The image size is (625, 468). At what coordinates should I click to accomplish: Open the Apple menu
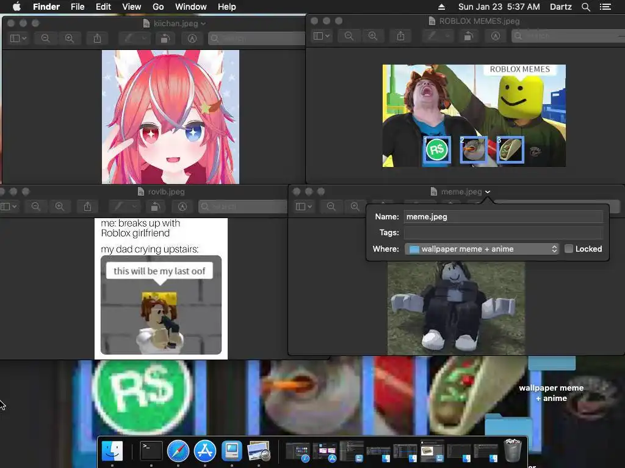[x=16, y=7]
